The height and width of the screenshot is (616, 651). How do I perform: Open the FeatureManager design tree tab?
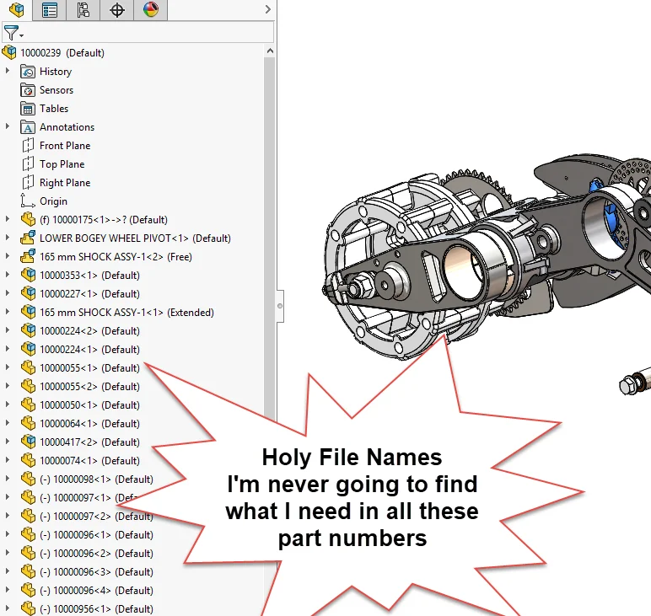(x=16, y=10)
